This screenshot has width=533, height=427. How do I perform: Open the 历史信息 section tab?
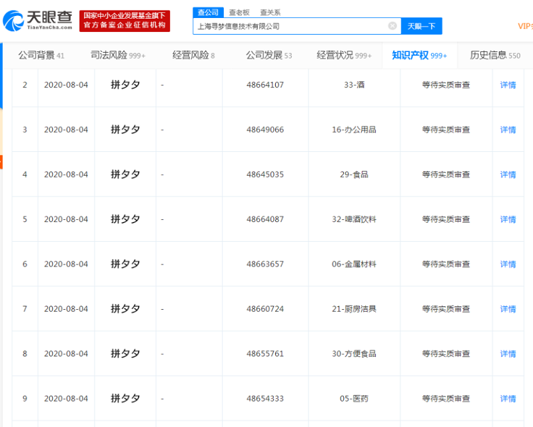tap(494, 55)
